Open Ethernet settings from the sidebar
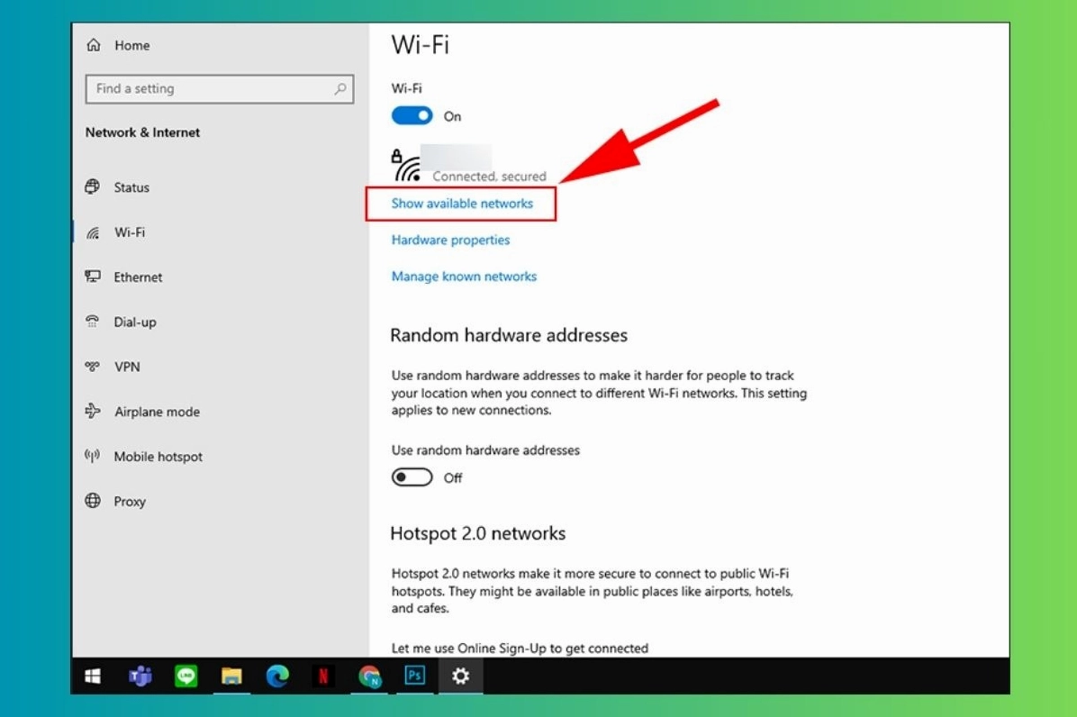1077x717 pixels. point(137,277)
